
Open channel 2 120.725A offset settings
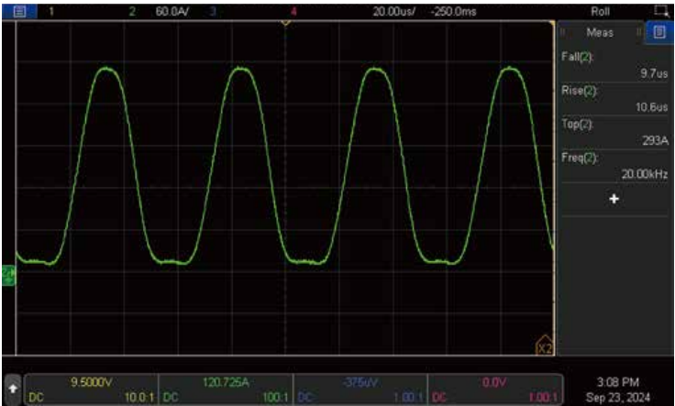[x=226, y=390]
